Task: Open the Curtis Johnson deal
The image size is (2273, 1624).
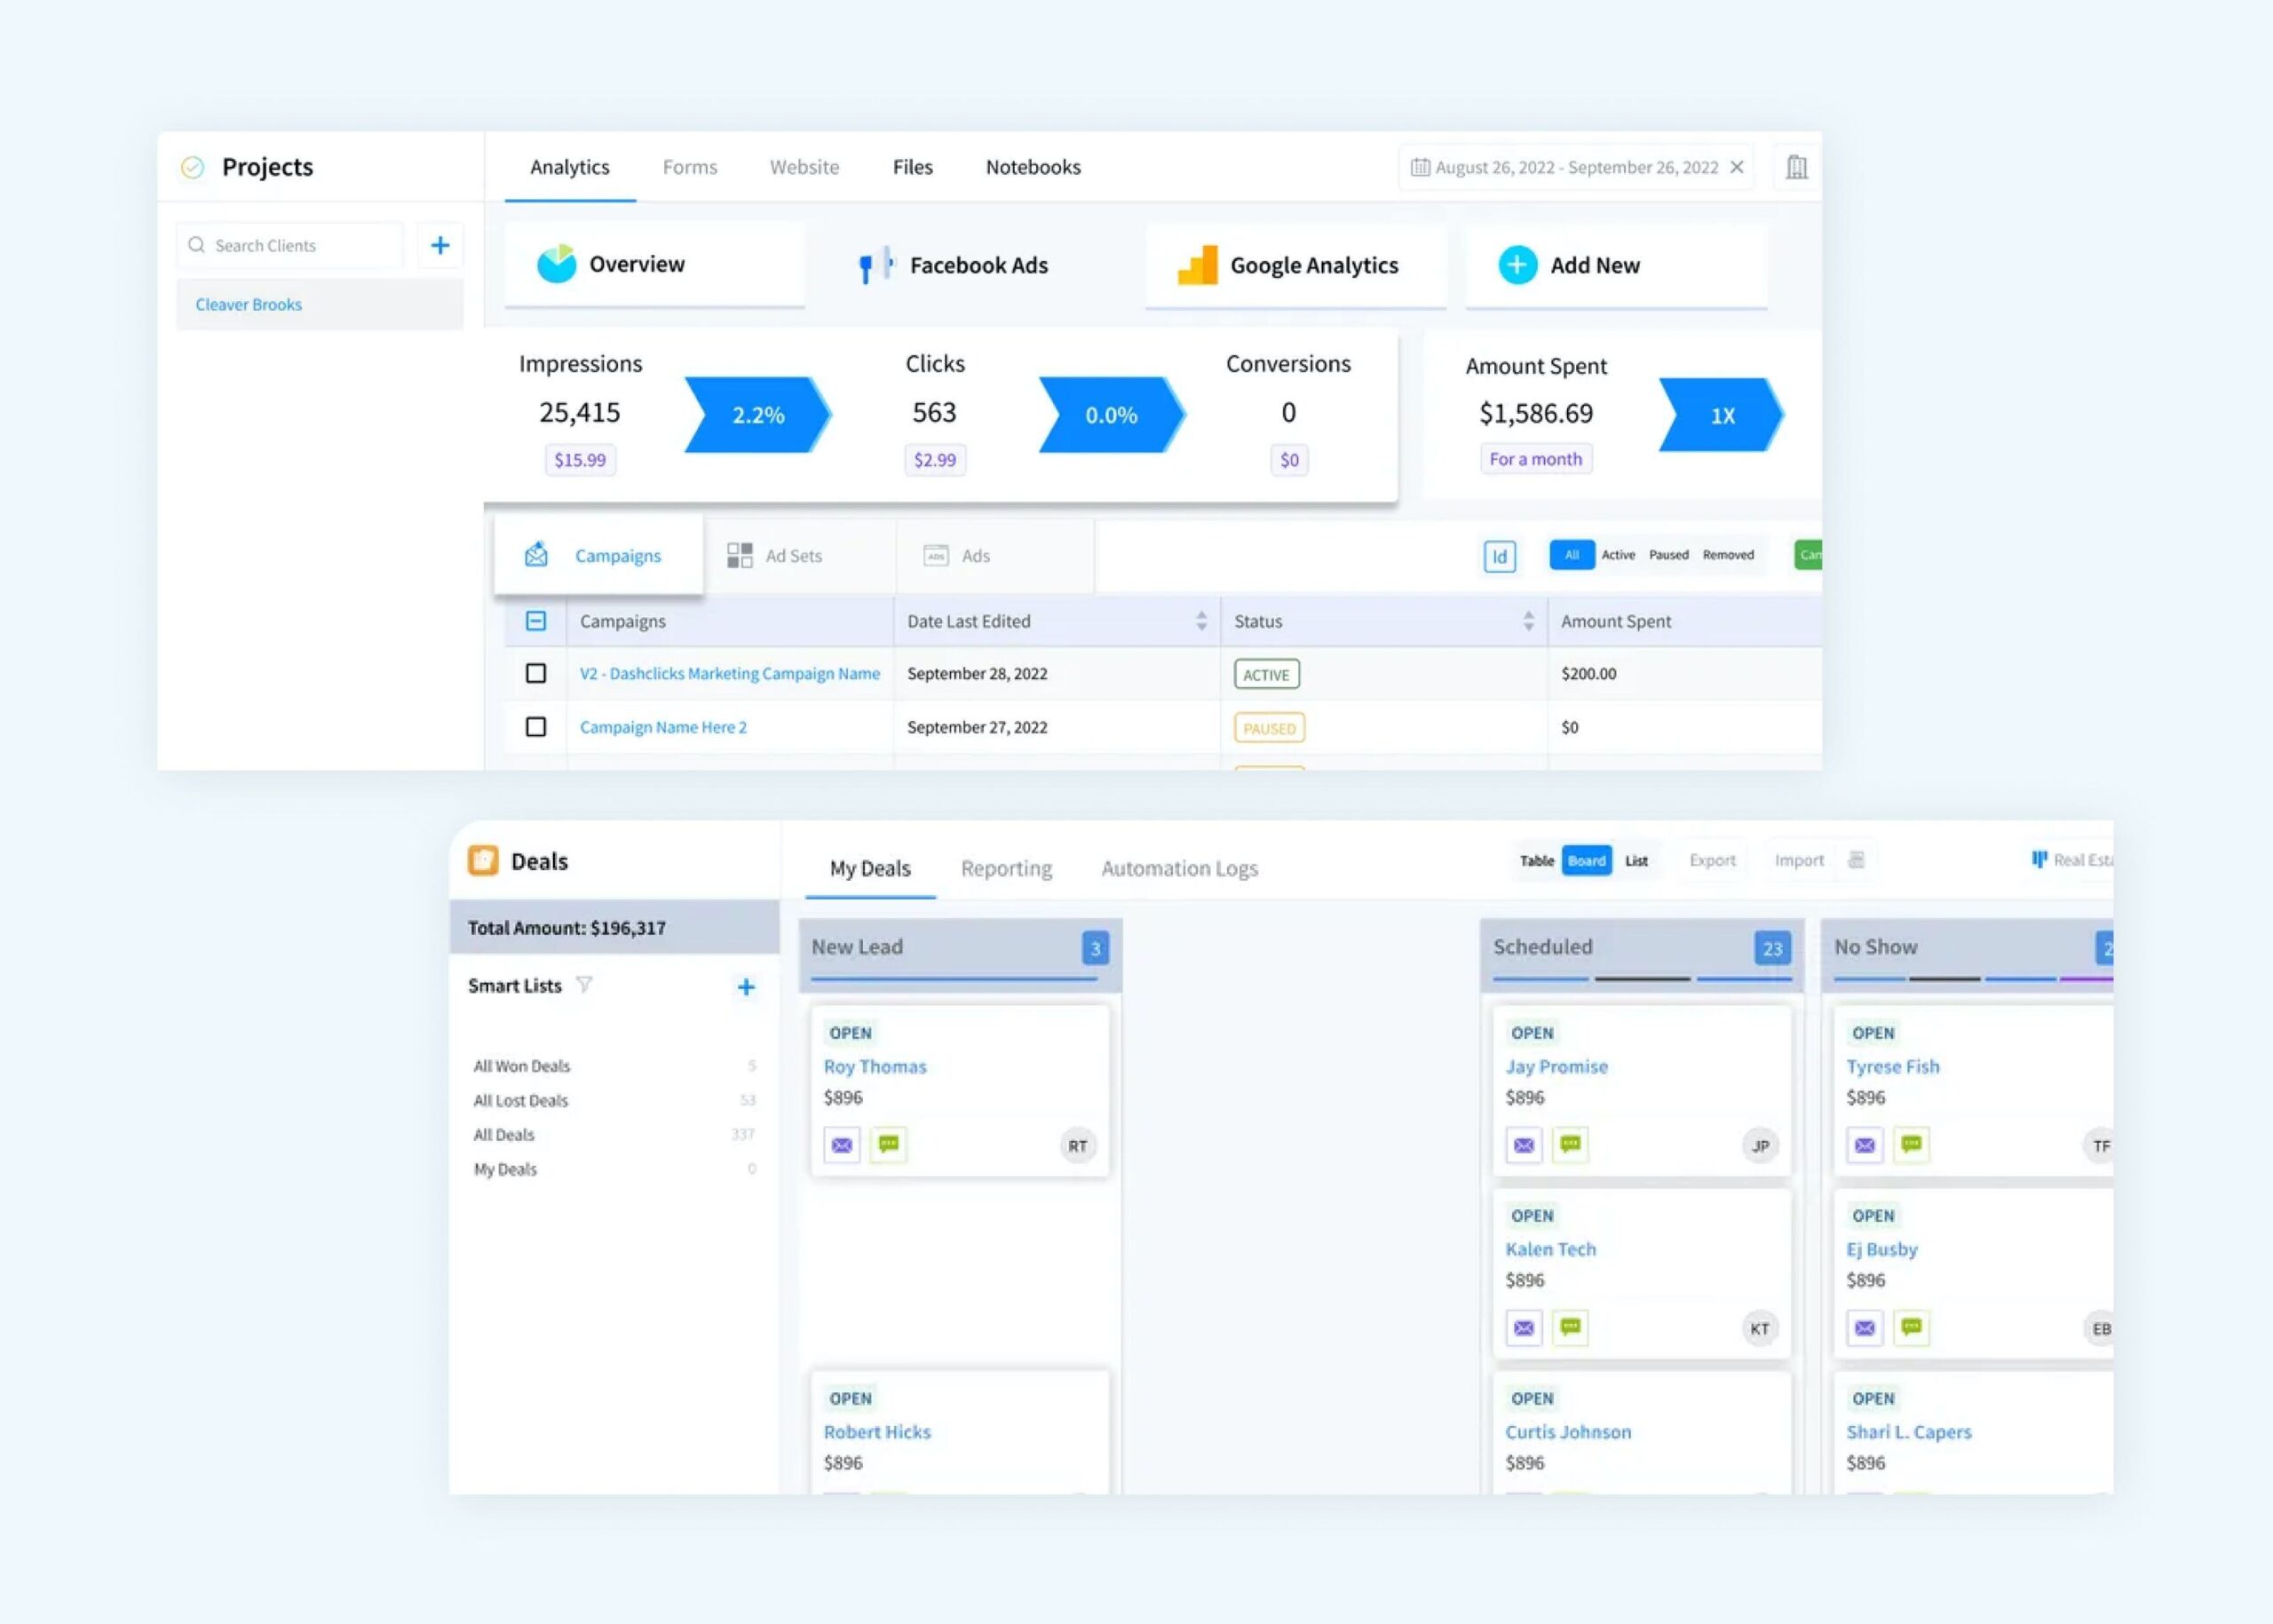Action: [x=1568, y=1432]
